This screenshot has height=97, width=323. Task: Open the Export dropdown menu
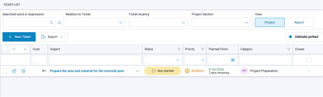pos(52,37)
